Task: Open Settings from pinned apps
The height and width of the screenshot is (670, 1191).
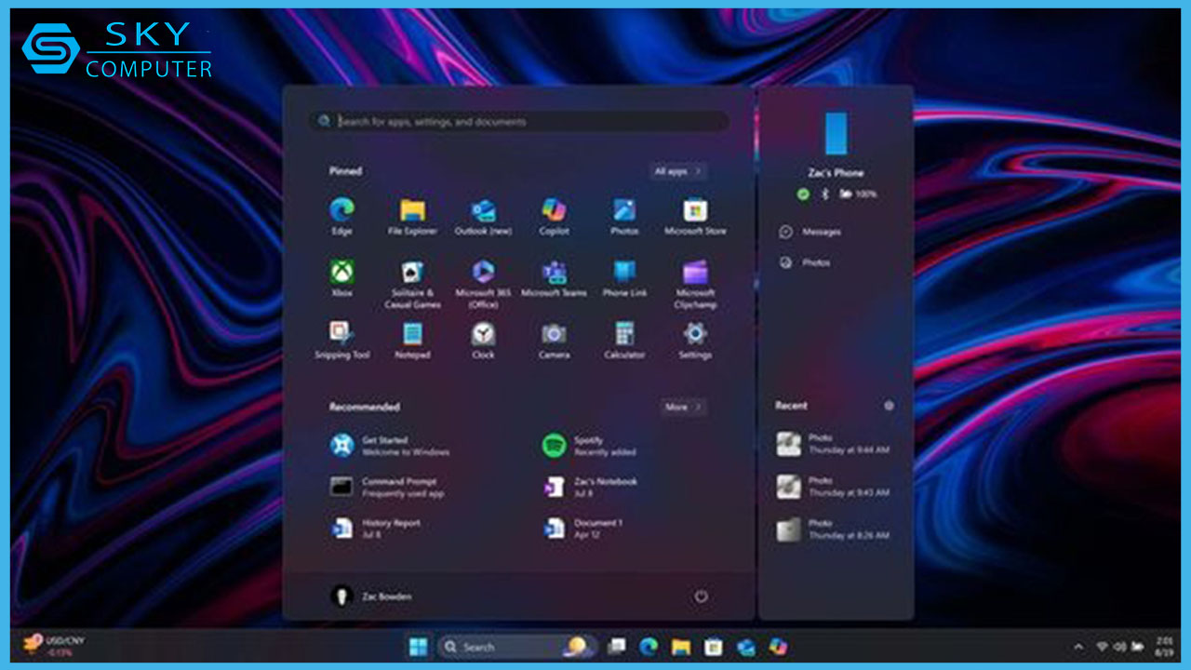Action: pyautogui.click(x=695, y=341)
